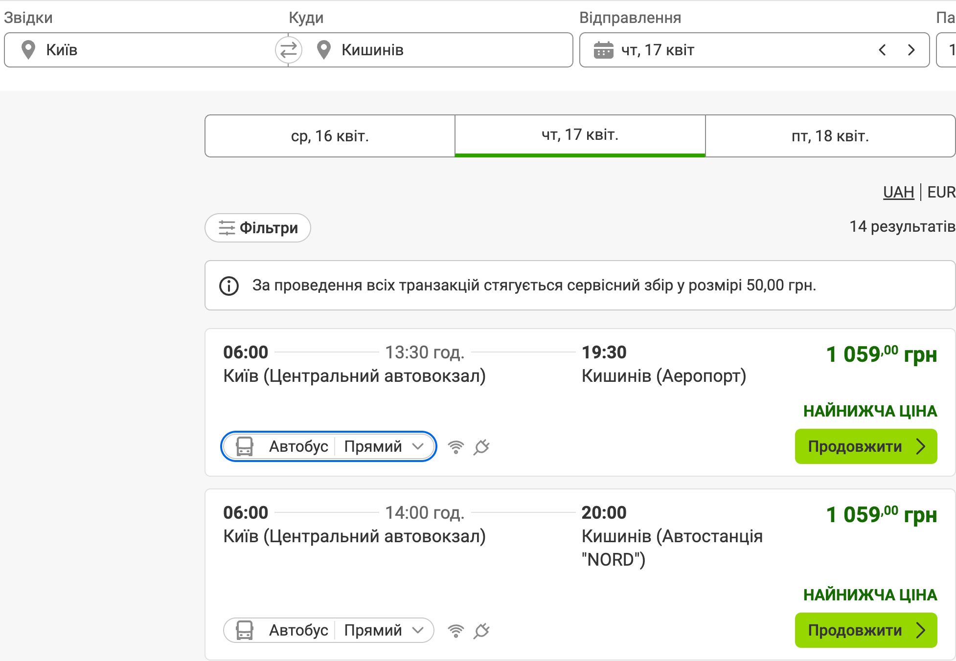Click НАЙНИЖЧА ЦІНА label on Аеропорт trip
This screenshot has height=661, width=956.
tap(870, 411)
